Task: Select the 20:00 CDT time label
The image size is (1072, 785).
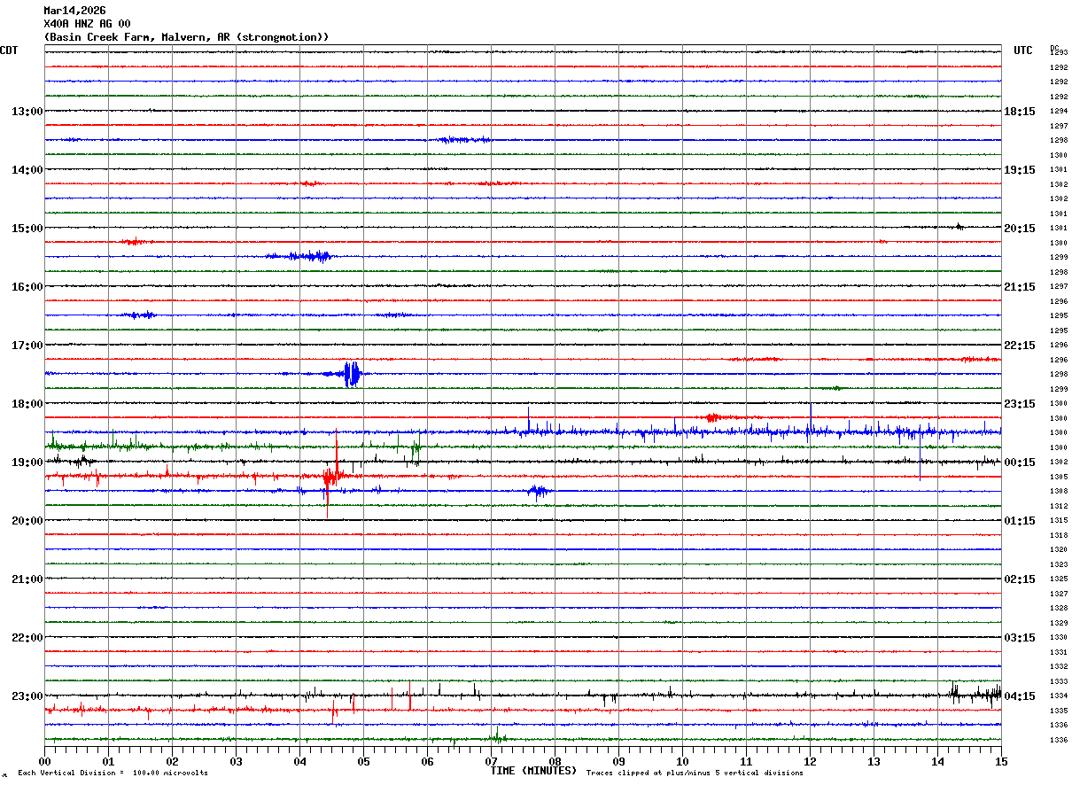Action: [x=27, y=521]
